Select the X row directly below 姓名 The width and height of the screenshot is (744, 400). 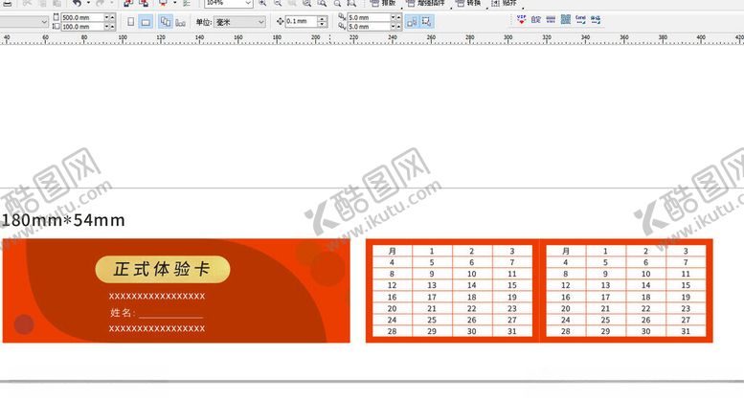tap(157, 328)
